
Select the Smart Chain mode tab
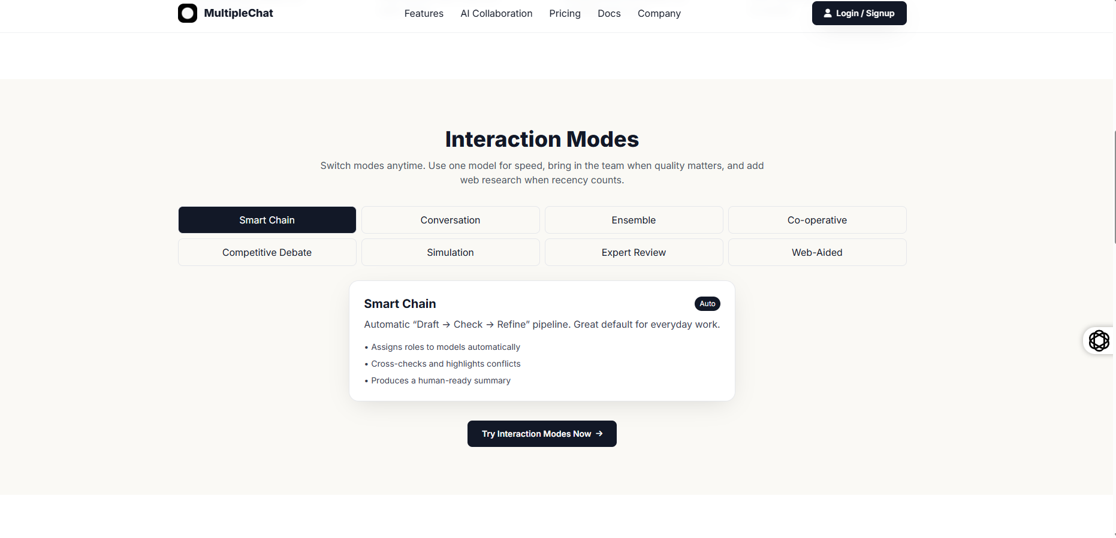click(x=267, y=220)
